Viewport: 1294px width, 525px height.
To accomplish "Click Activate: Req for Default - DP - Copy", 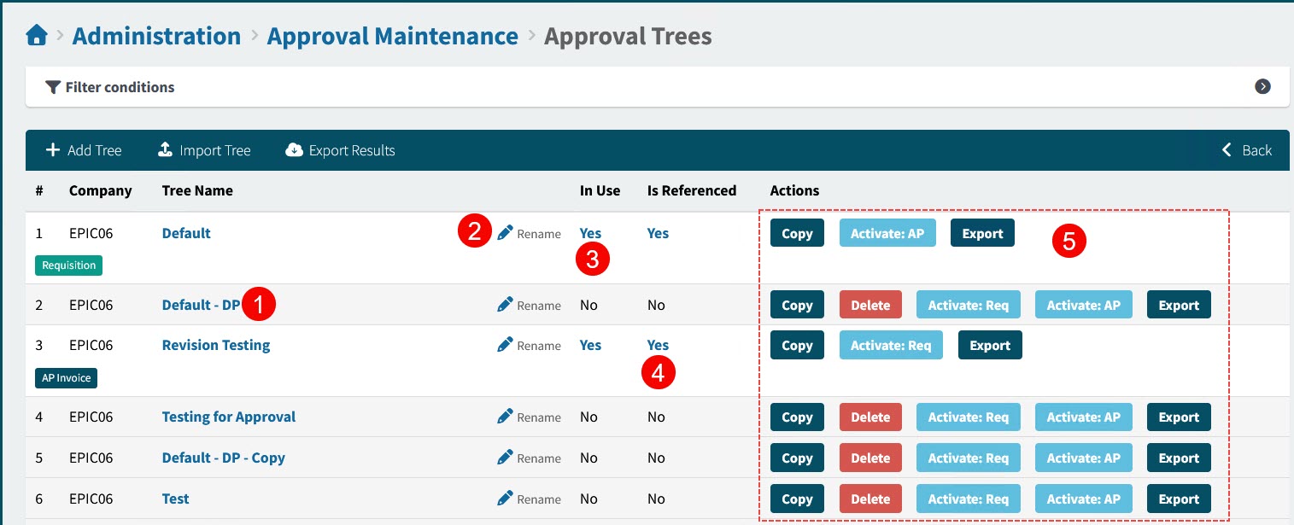I will point(969,458).
